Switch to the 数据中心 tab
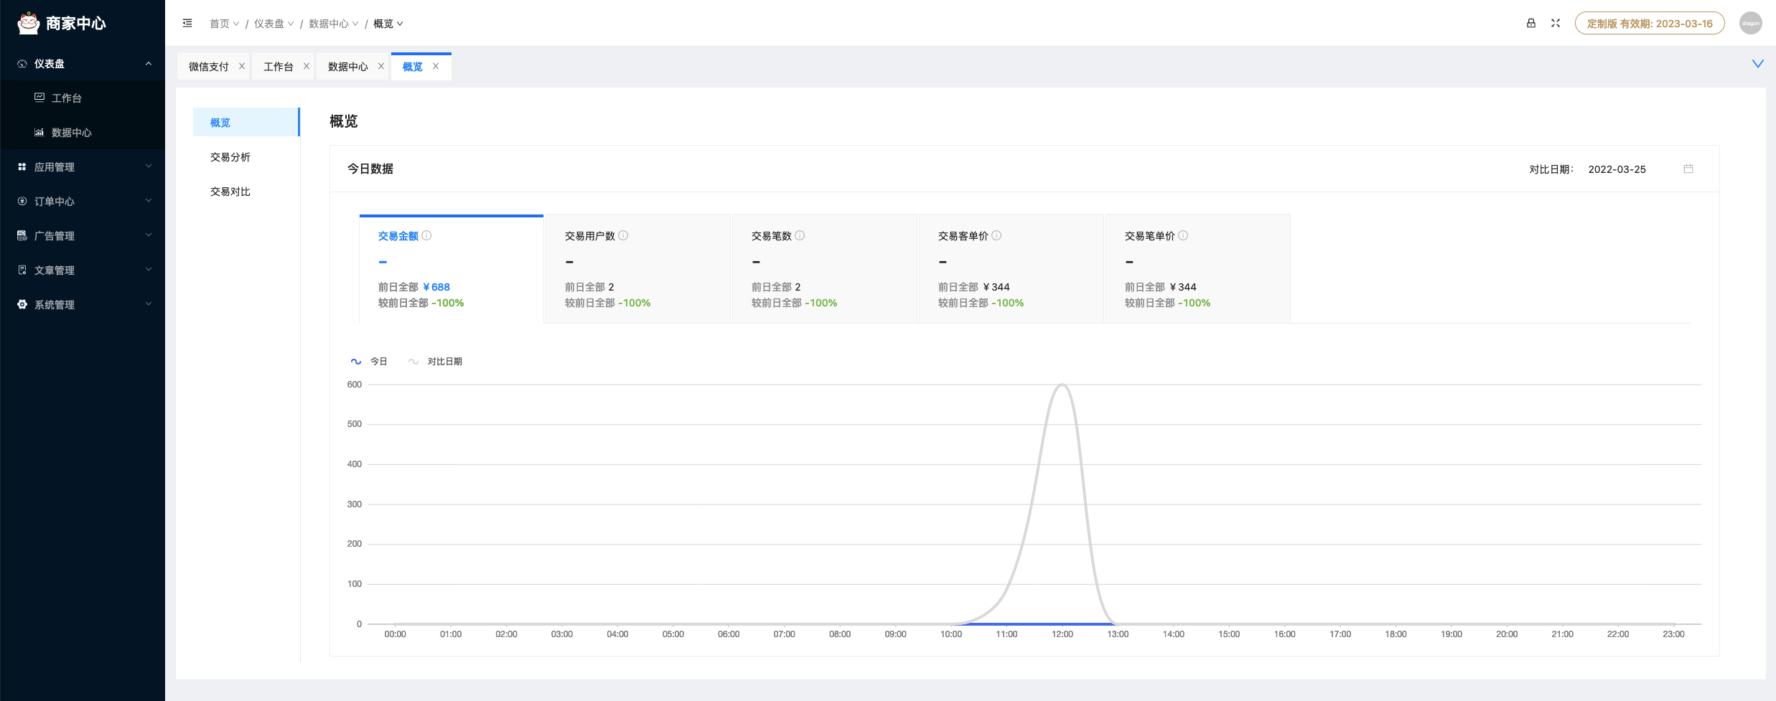 pos(348,67)
